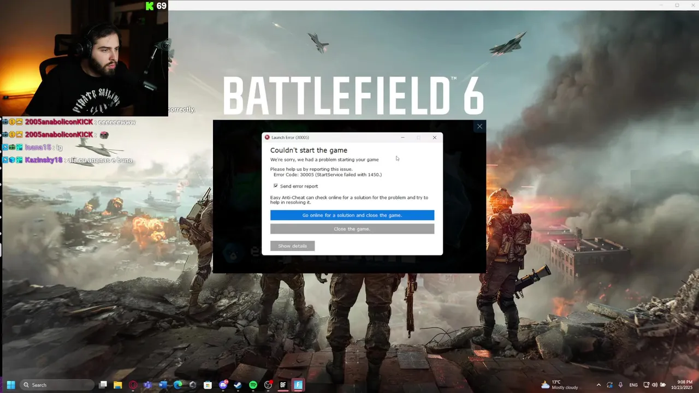Toggle the Send error report checkbox
Viewport: 699px width, 393px height.
(276, 186)
